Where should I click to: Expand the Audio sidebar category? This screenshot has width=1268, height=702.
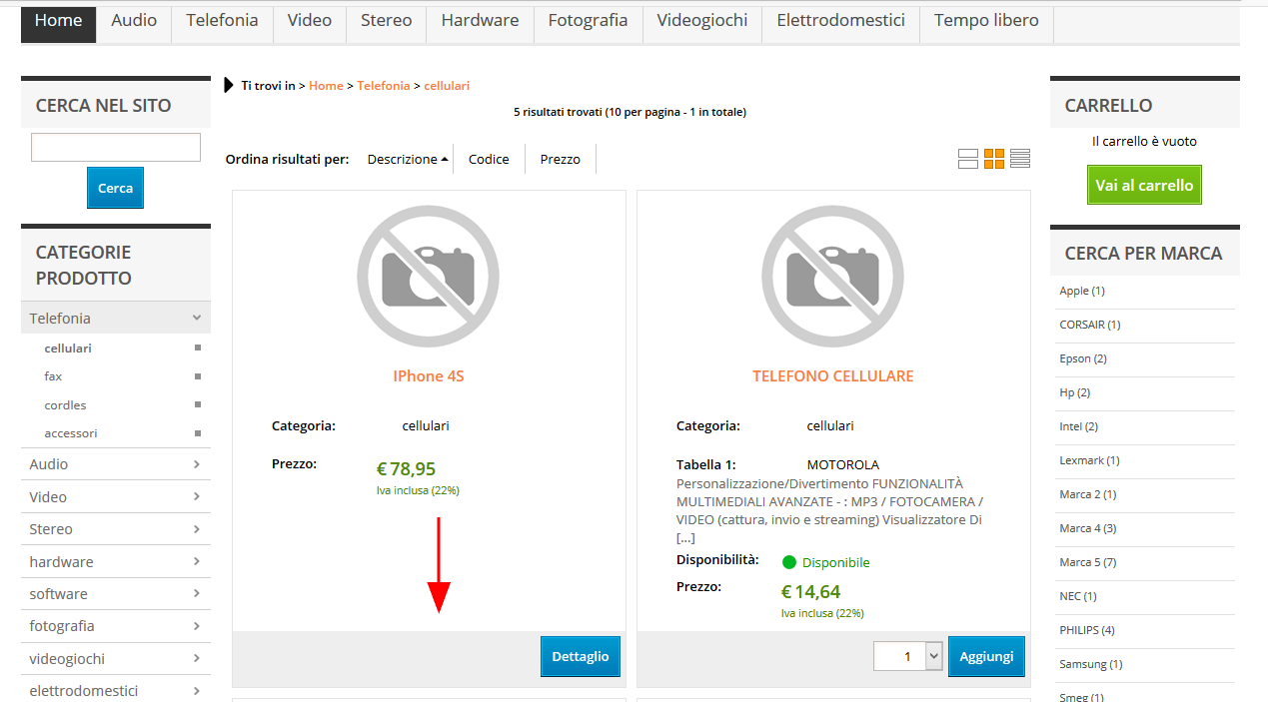116,464
